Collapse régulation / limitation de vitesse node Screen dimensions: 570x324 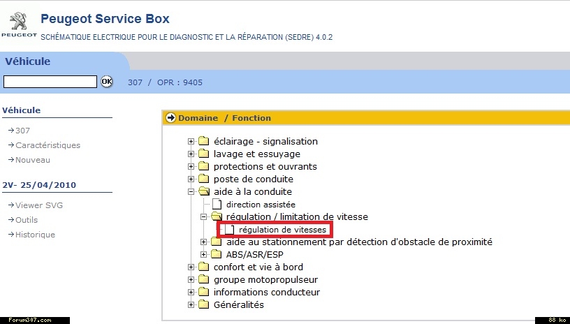coord(203,217)
